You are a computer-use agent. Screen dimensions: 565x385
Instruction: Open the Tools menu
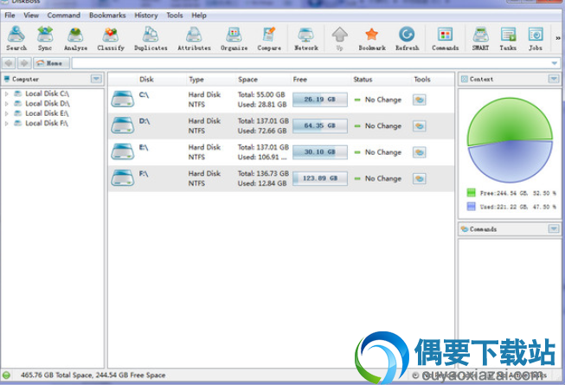(175, 16)
